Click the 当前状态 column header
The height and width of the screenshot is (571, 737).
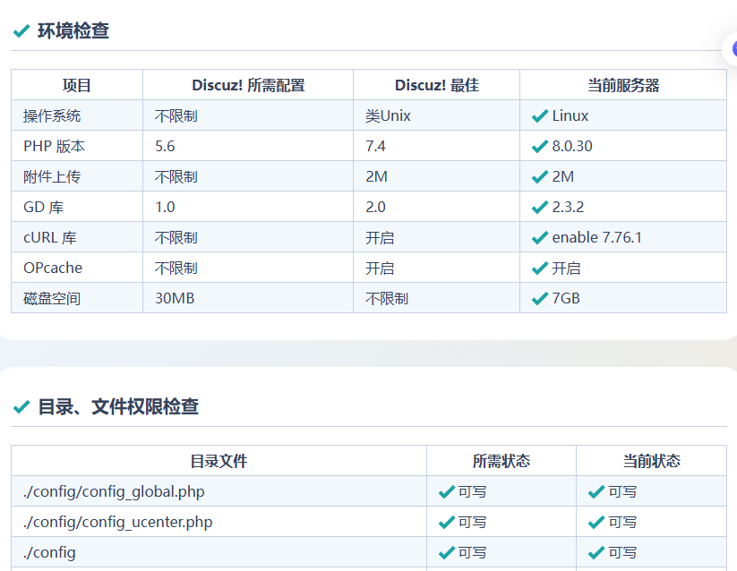[x=651, y=461]
